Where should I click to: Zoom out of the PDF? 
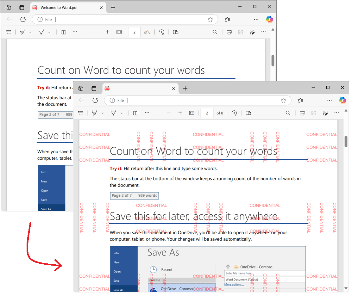tap(169, 113)
